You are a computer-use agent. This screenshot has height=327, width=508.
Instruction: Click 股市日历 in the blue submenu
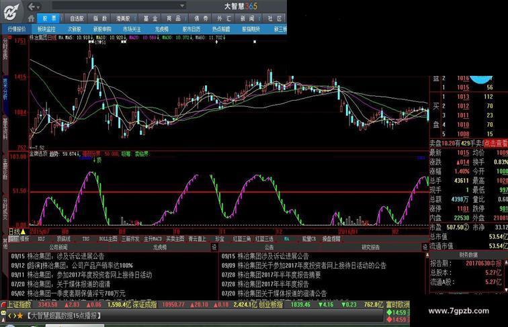tap(191, 29)
